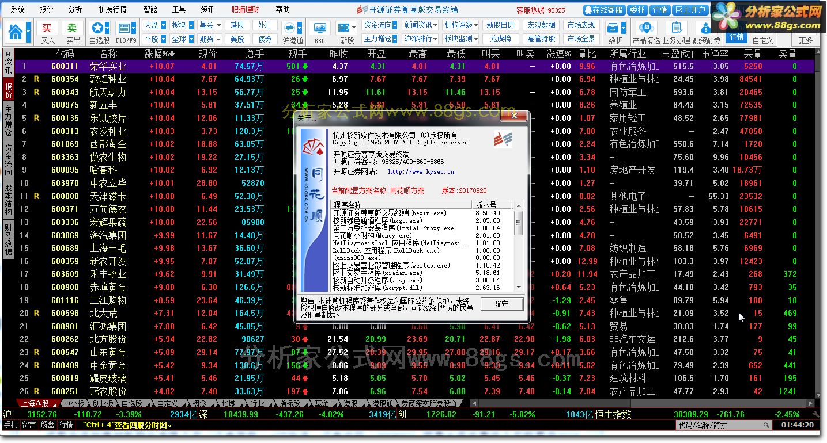This screenshot has height=443, width=827.
Task: Open the 产品精选 icon
Action: tap(646, 28)
